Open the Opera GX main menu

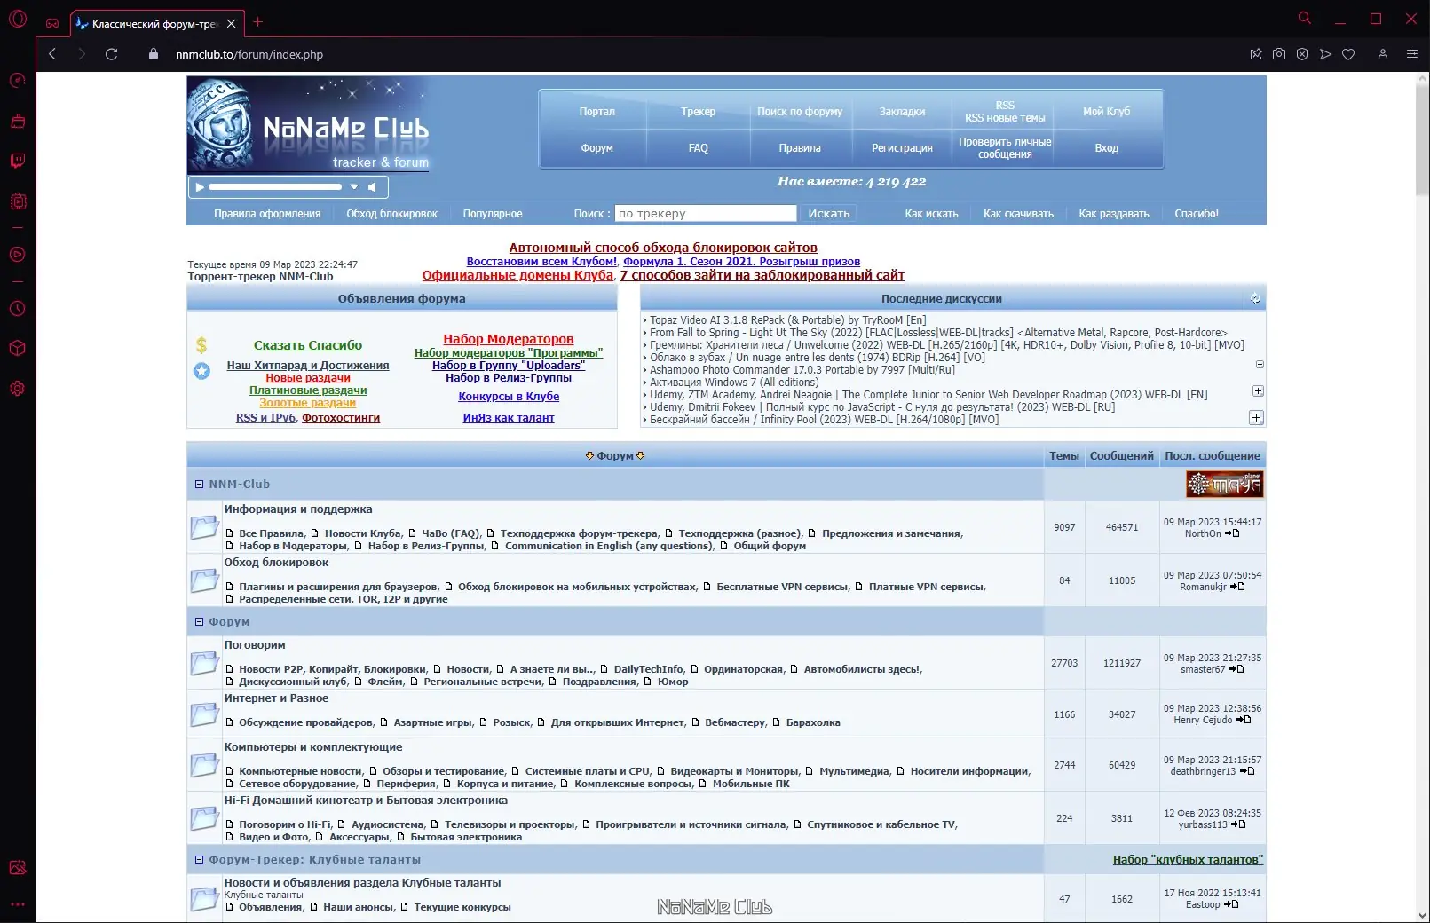(x=18, y=20)
